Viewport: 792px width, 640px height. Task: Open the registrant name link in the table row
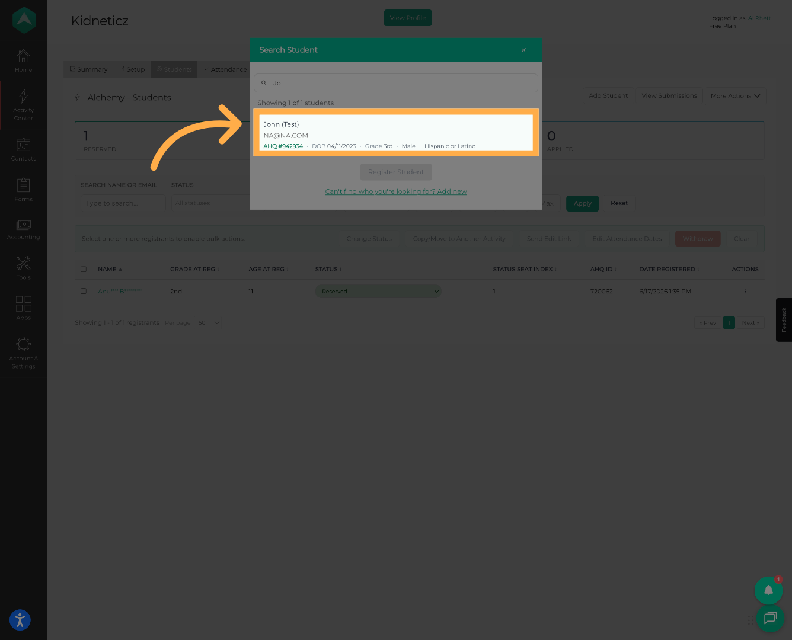coord(120,292)
